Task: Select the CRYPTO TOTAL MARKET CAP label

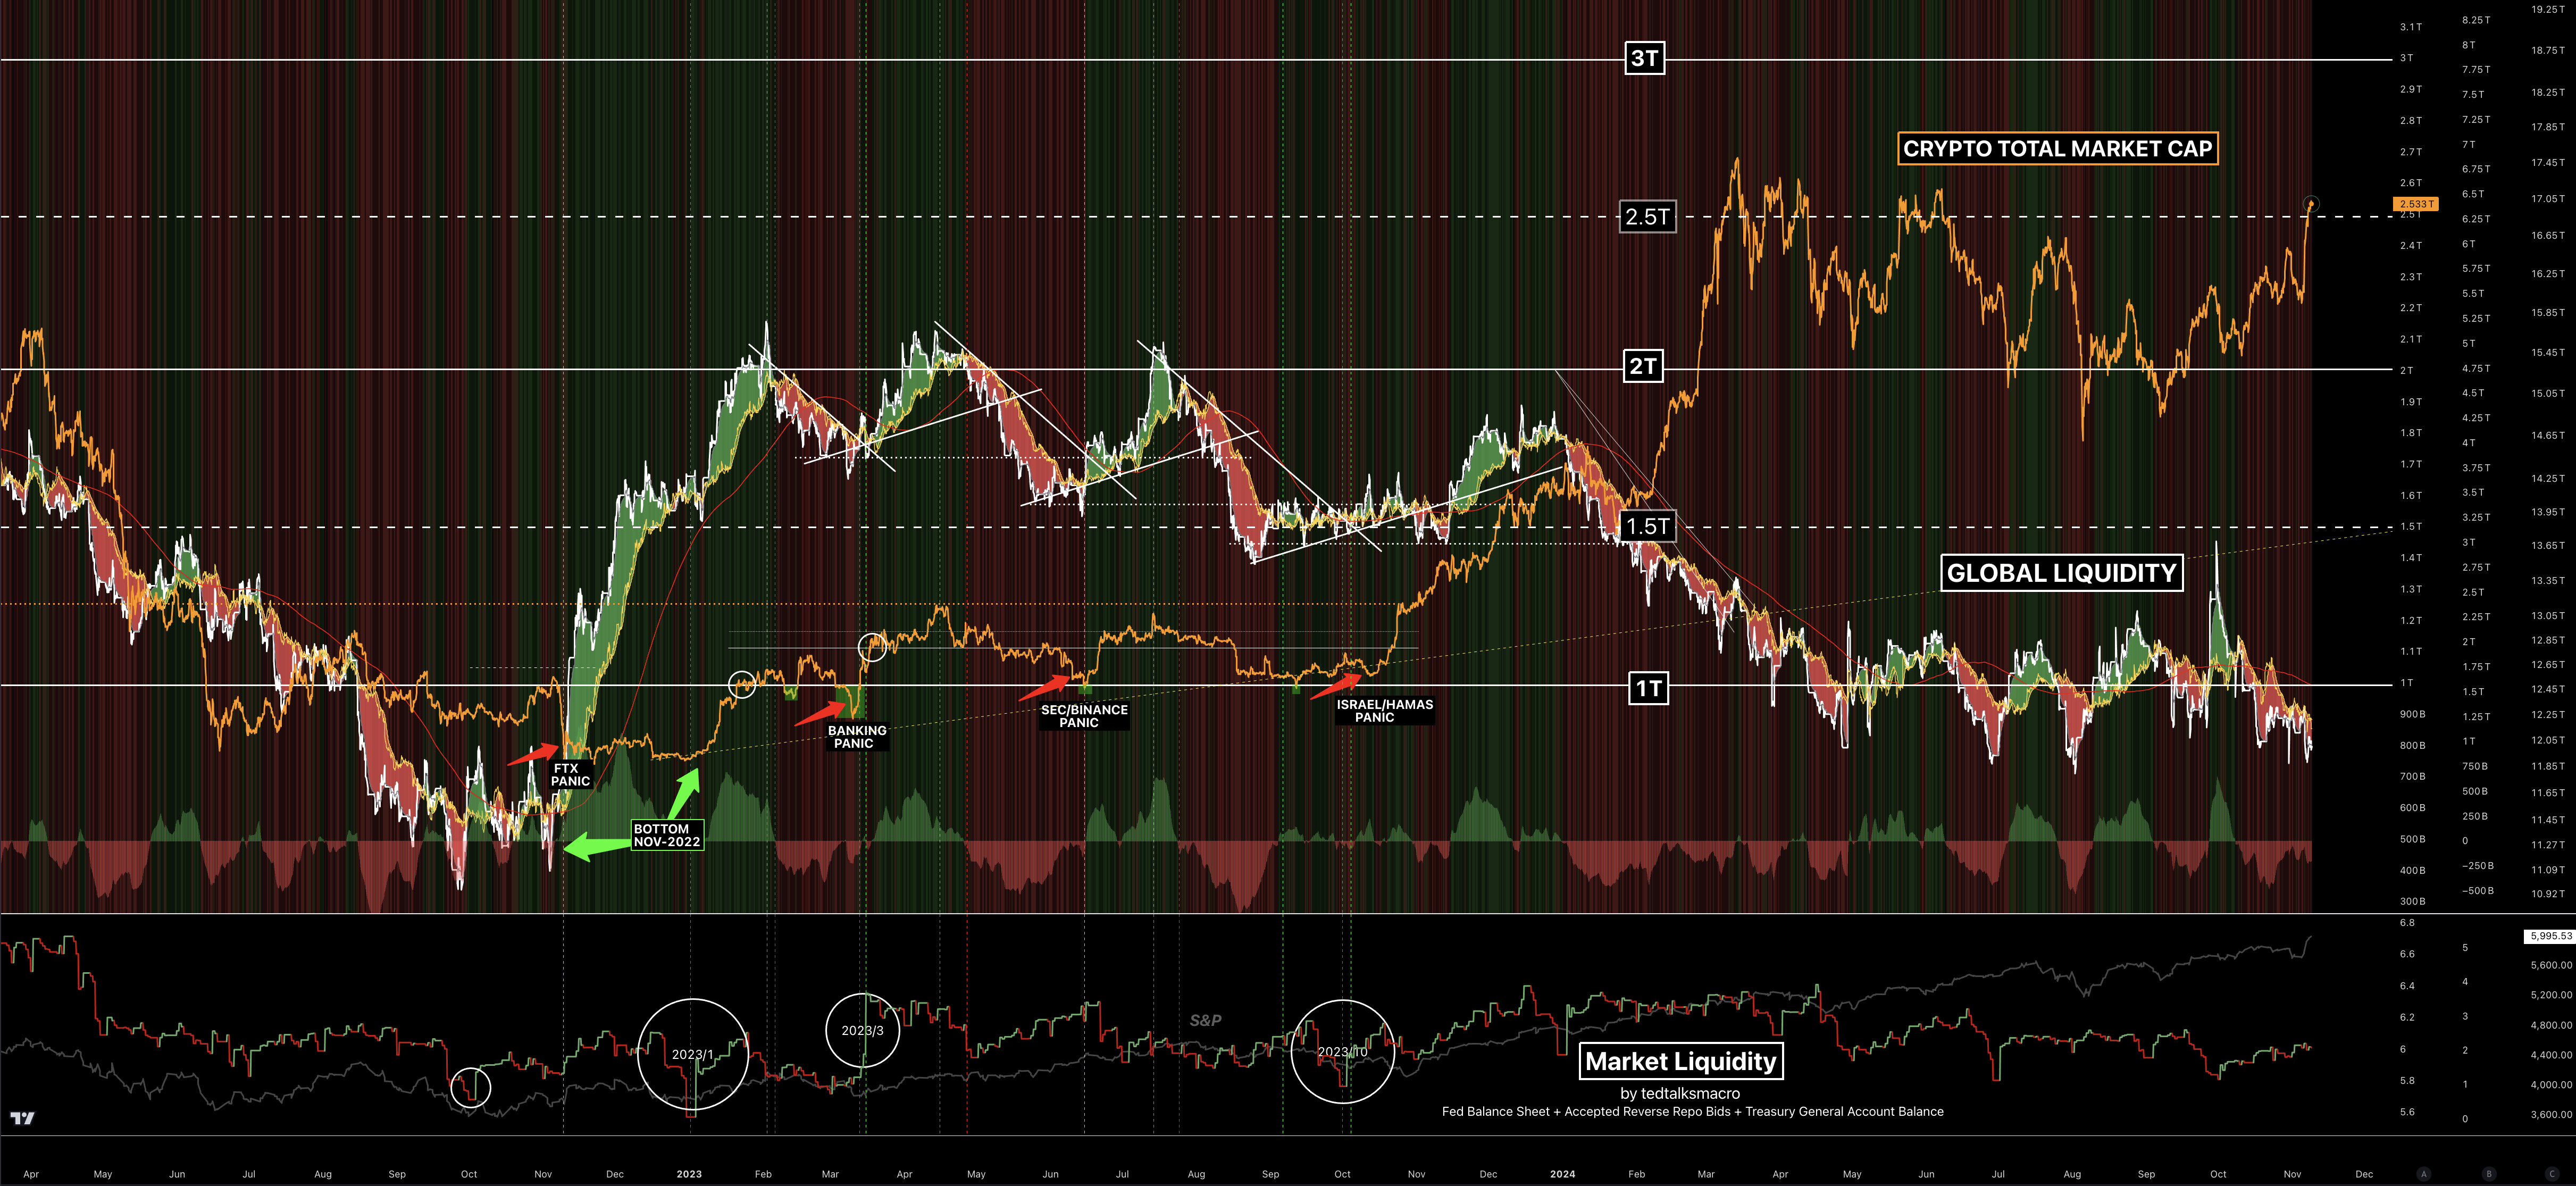Action: pos(2057,149)
